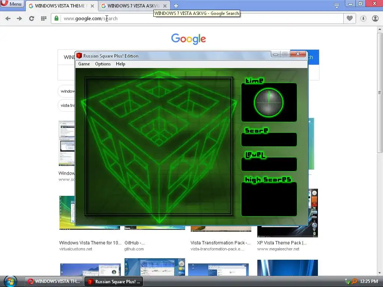Image resolution: width=383 pixels, height=287 pixels.
Task: Minimize the Russian Square Plus! Edition window
Action: click(276, 54)
